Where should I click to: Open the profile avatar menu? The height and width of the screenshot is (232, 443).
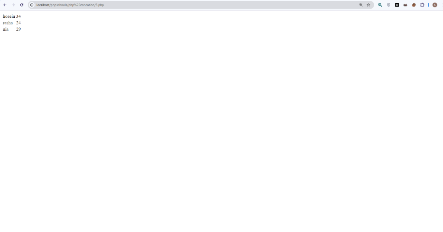435,5
